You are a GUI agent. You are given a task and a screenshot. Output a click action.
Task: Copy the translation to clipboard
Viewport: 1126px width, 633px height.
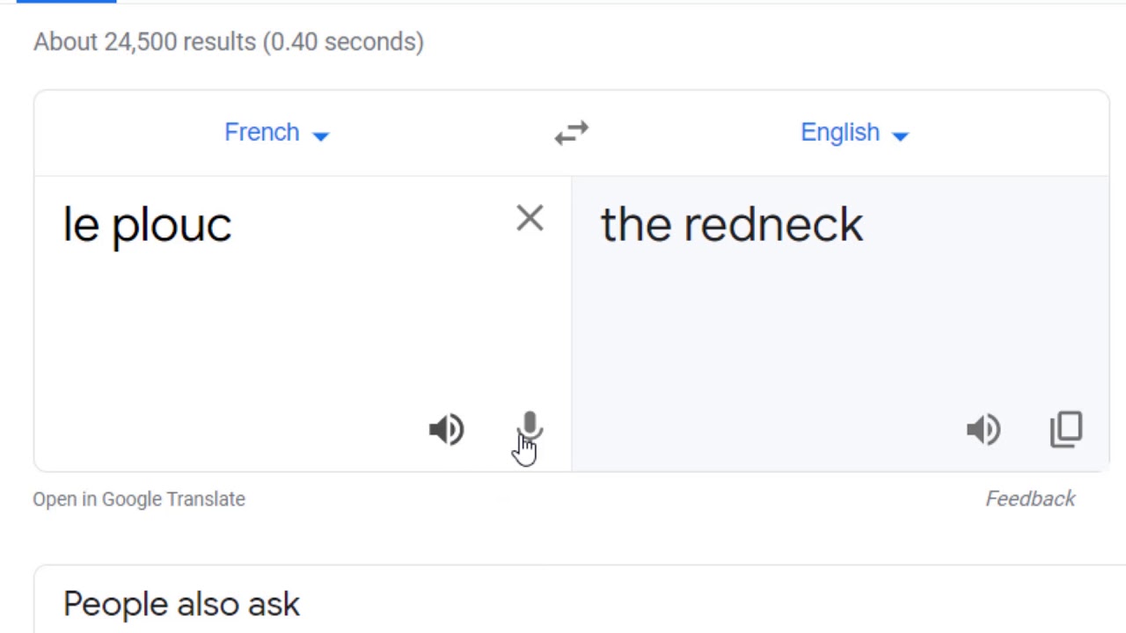(x=1066, y=429)
